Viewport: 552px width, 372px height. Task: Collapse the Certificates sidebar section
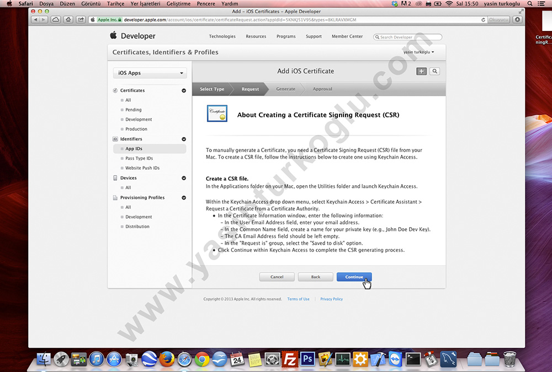pos(184,90)
